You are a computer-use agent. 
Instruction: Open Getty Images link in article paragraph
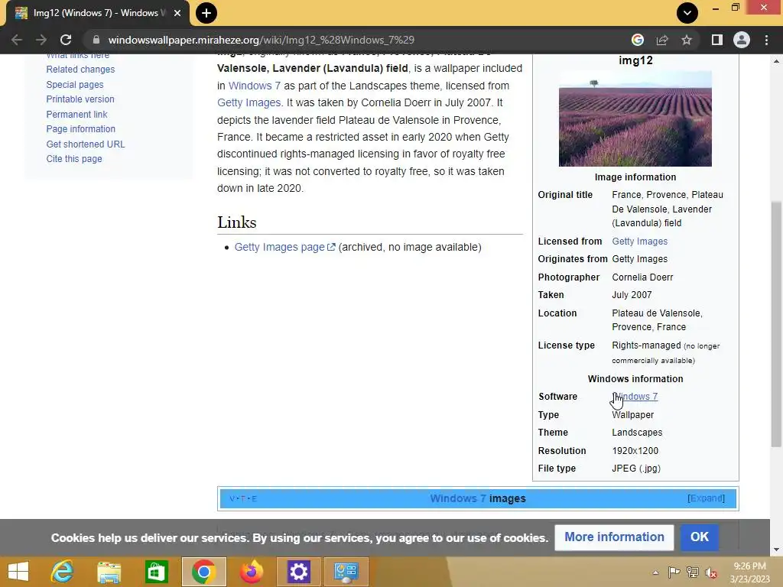tap(249, 103)
